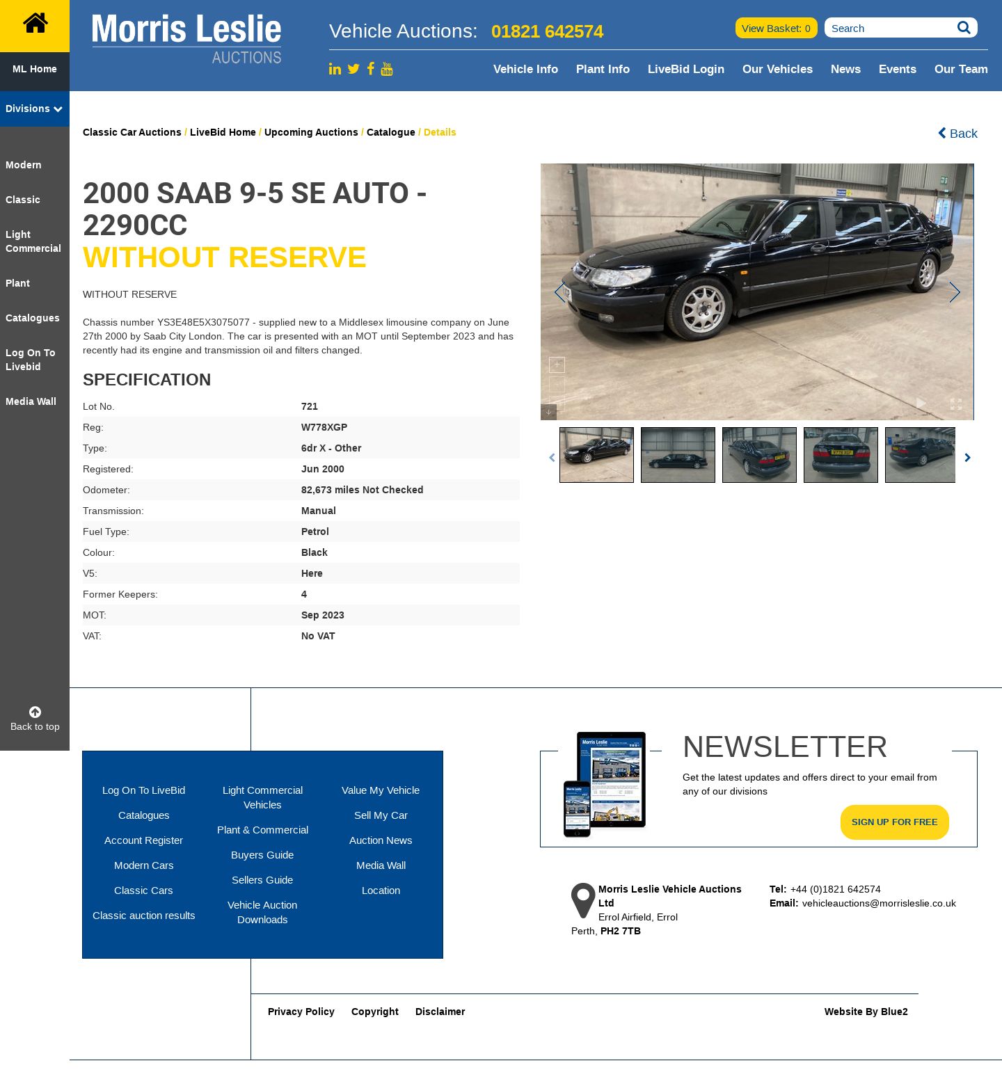
Task: Open Catalogues in the sidebar
Action: [x=33, y=318]
